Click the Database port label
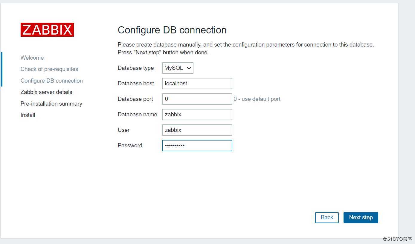Image resolution: width=415 pixels, height=244 pixels. 135,99
